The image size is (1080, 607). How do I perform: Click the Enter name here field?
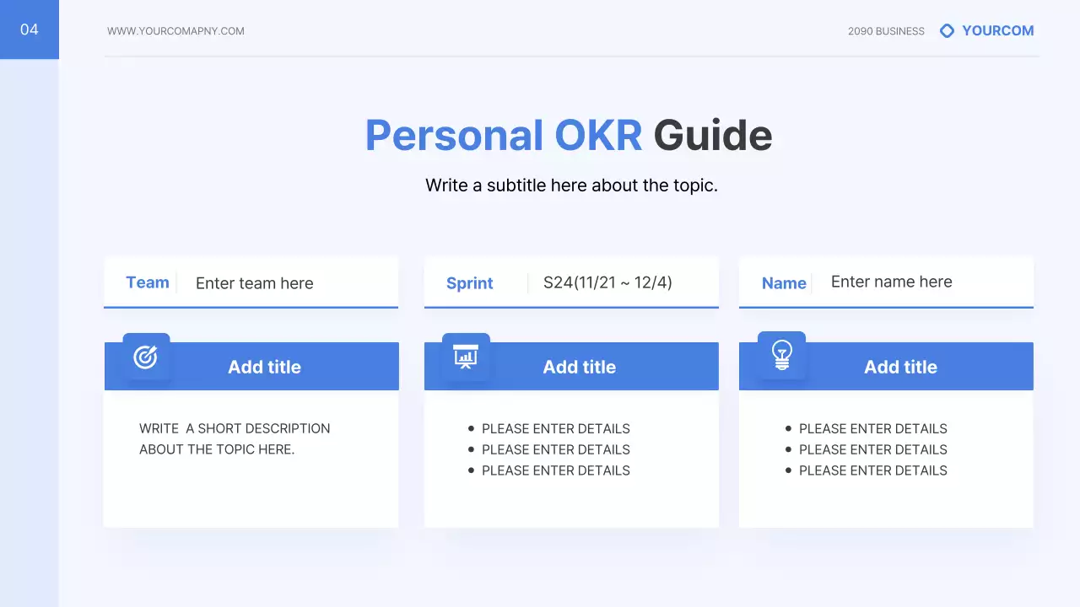tap(891, 282)
